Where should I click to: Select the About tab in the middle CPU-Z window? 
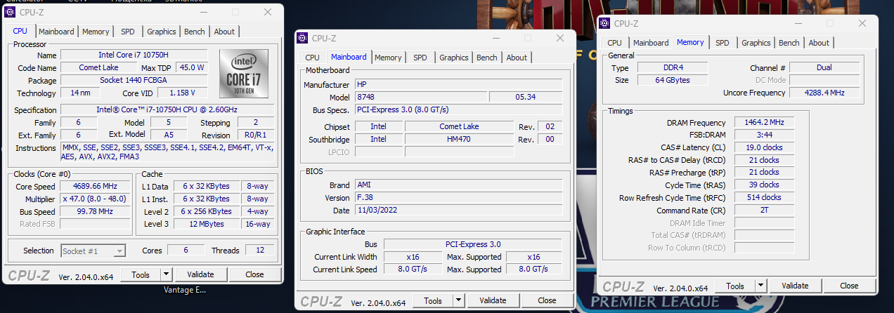[517, 58]
